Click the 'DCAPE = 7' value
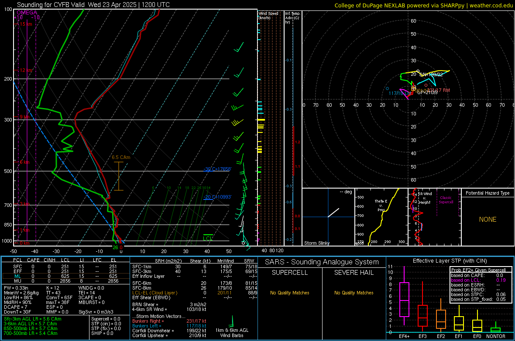Image resolution: width=515 pixels, height=341 pixels. coord(16,307)
